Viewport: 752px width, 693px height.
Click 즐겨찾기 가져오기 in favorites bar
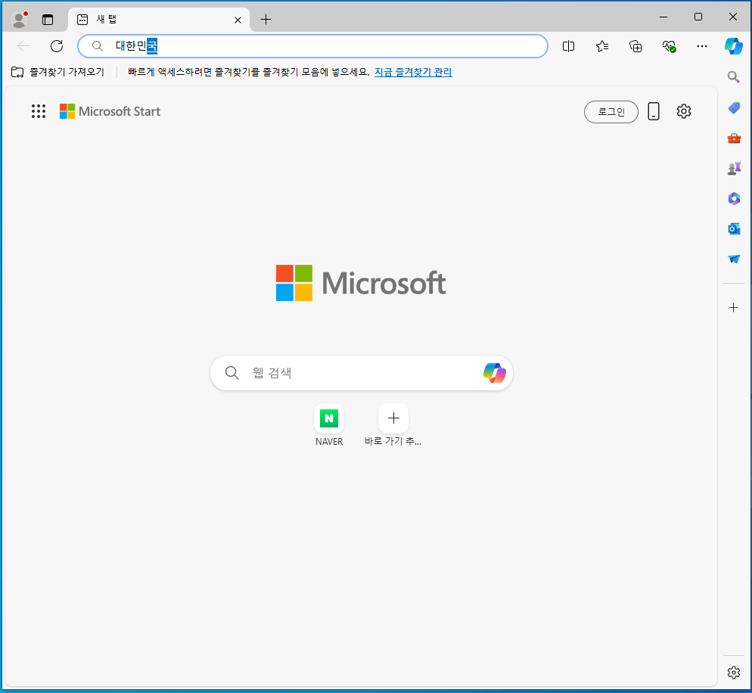[57, 72]
